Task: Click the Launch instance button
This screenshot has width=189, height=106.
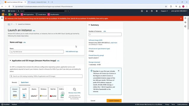Action: coord(114,101)
